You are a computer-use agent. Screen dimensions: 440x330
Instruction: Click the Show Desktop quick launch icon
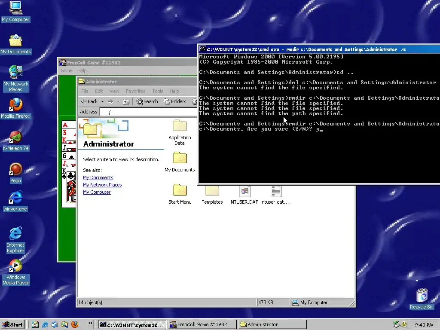click(35, 325)
